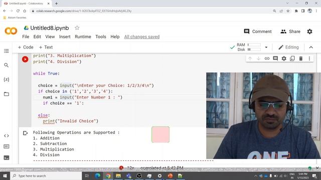Open the Comment panel

(258, 31)
